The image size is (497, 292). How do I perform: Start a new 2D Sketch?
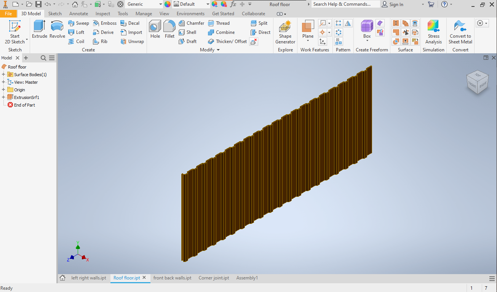(x=15, y=32)
